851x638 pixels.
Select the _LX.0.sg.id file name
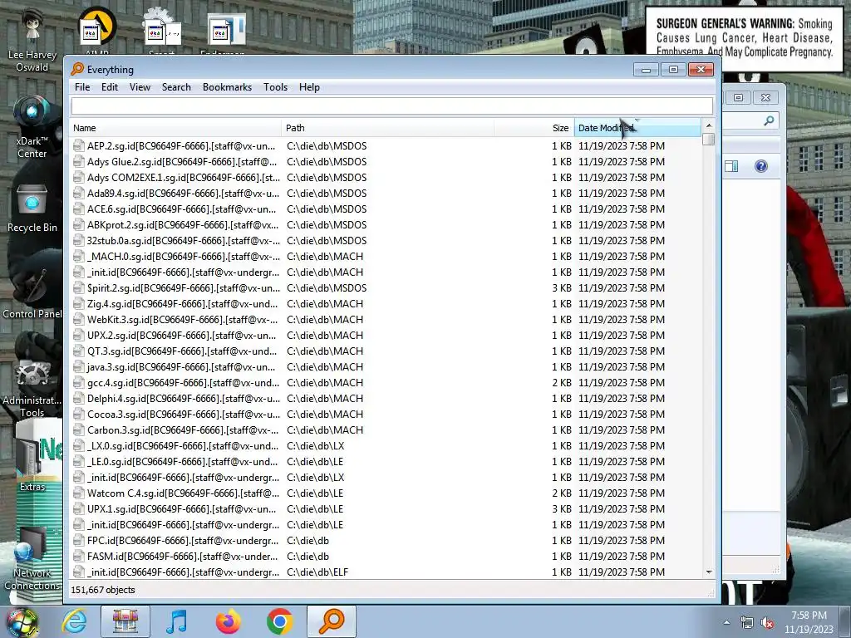coord(182,446)
